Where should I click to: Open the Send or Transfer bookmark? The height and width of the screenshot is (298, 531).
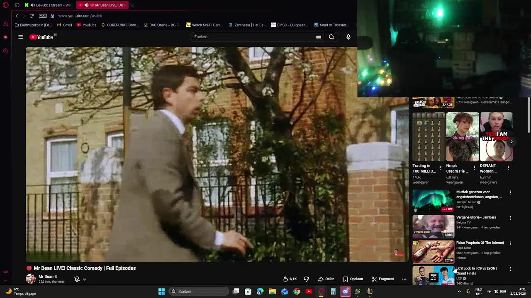click(x=331, y=25)
